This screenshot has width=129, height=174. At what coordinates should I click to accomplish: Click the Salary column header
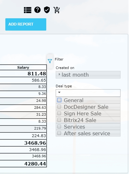(23, 67)
